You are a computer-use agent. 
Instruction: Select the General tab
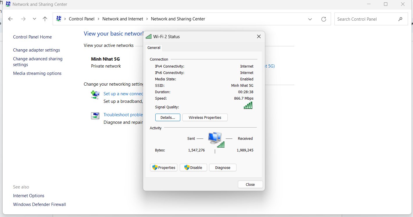[154, 47]
